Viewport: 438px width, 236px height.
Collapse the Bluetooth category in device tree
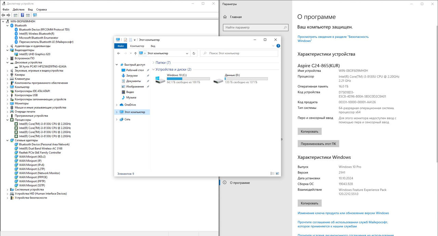(8, 26)
